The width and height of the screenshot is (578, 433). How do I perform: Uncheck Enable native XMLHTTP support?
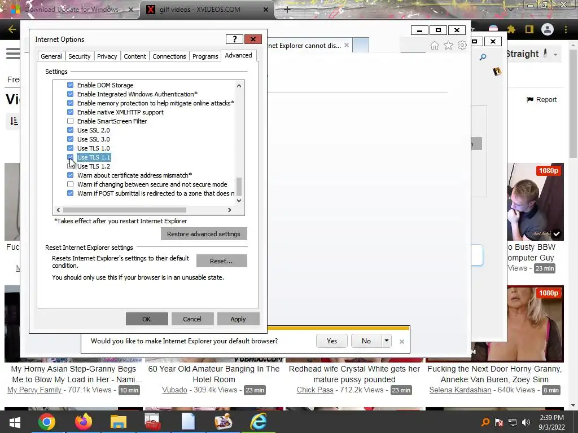71,112
